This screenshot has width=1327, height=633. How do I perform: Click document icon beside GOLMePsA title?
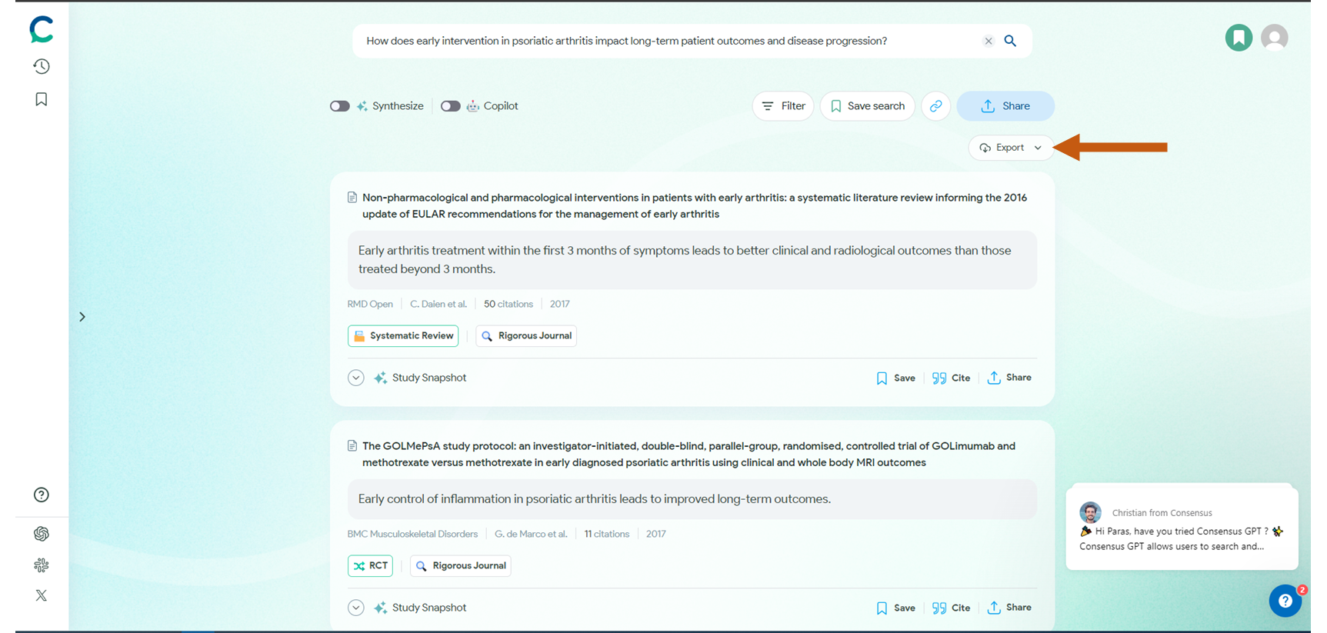(x=352, y=446)
